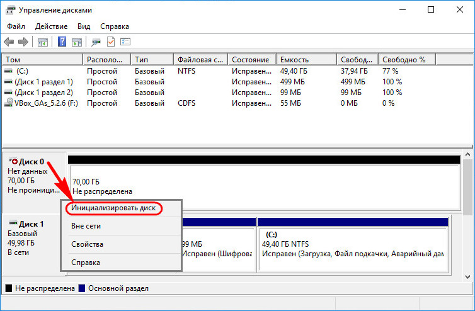The image size is (475, 311).
Task: Click the vertical scrollbar thumb in disk pane
Action: coord(467,187)
